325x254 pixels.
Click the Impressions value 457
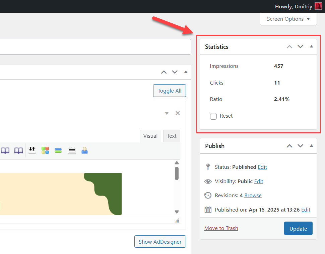click(x=278, y=66)
